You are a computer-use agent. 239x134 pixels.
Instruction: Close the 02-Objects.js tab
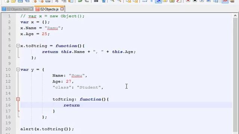62,9
